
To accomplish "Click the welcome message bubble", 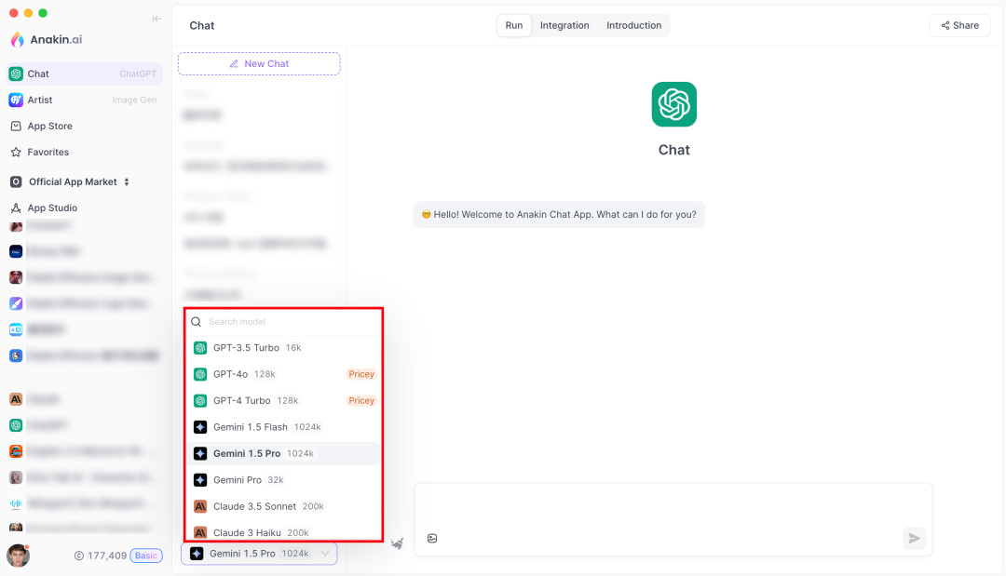I will pyautogui.click(x=559, y=215).
